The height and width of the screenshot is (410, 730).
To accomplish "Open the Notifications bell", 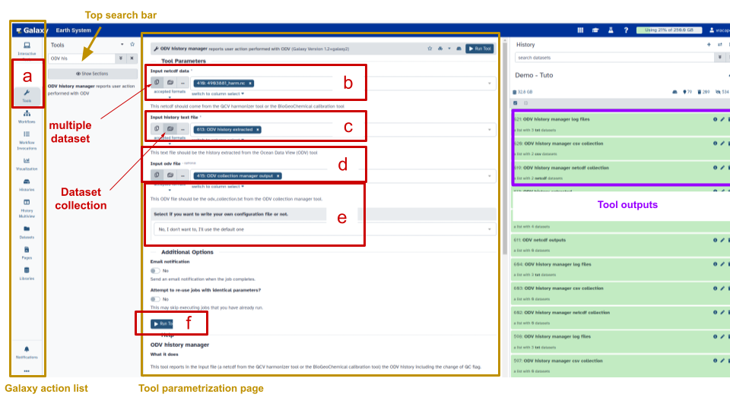I will coord(27,352).
